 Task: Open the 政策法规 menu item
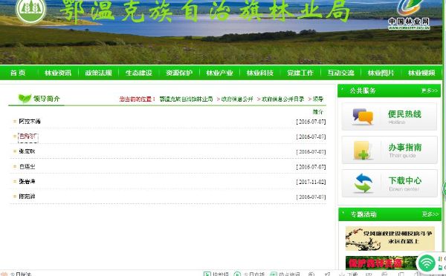[98, 73]
